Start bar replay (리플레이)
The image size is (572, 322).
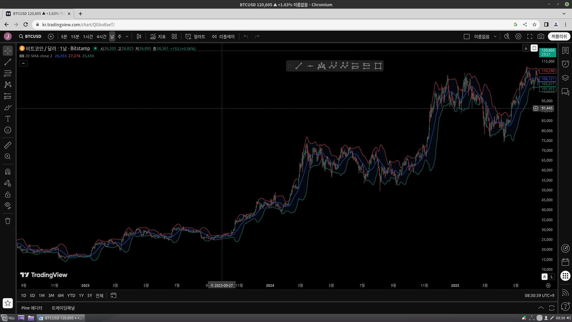[x=223, y=36]
